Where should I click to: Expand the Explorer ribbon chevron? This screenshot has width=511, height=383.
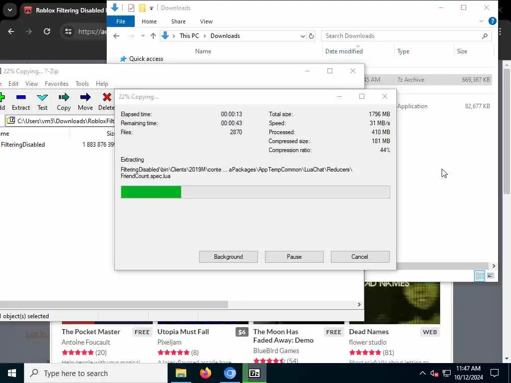coord(482,21)
